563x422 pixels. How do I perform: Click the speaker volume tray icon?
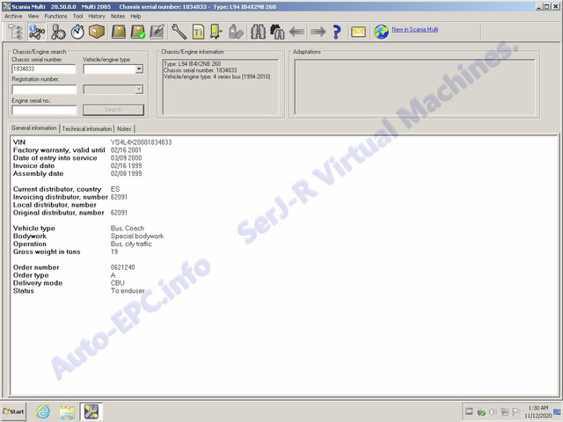(x=494, y=411)
